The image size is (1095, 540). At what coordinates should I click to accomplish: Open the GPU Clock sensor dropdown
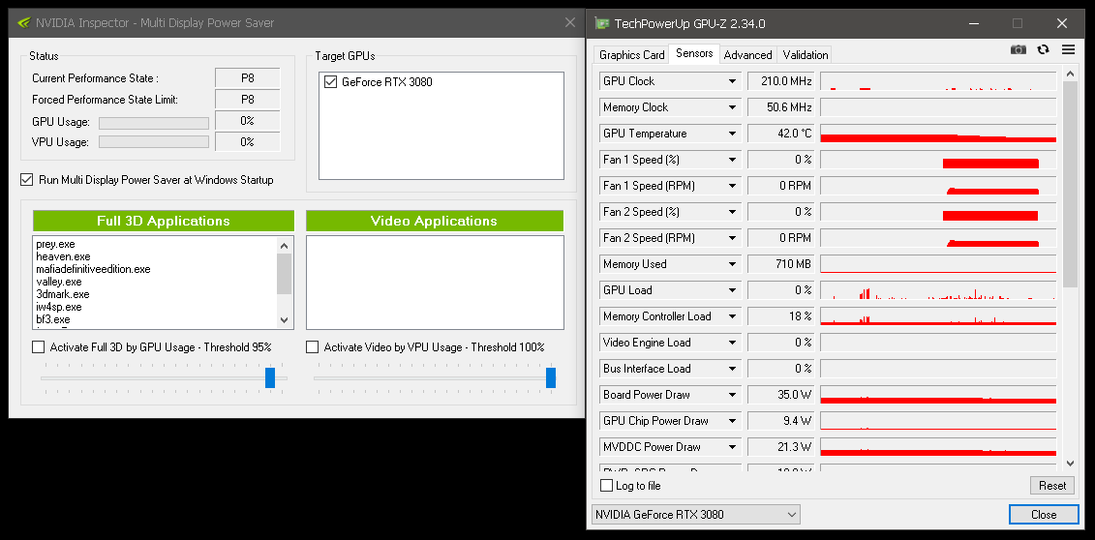732,81
